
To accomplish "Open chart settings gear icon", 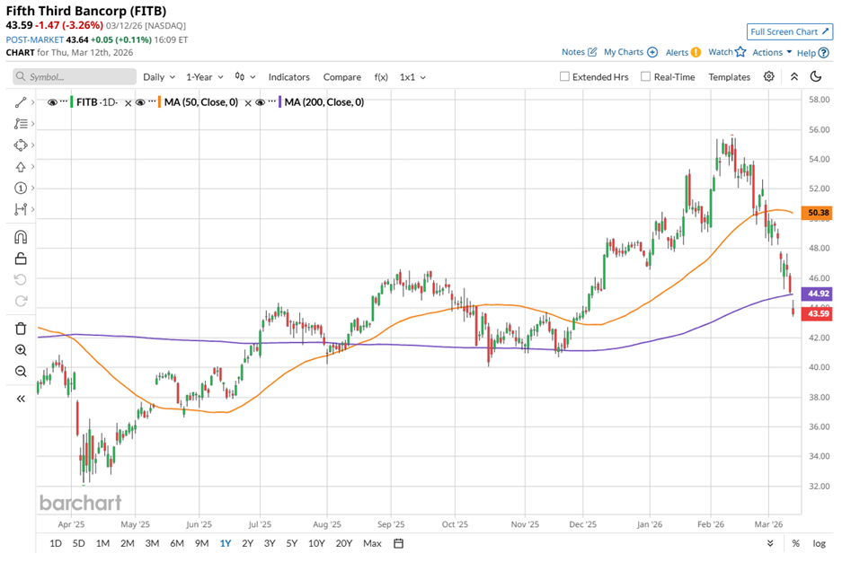I will click(x=769, y=76).
